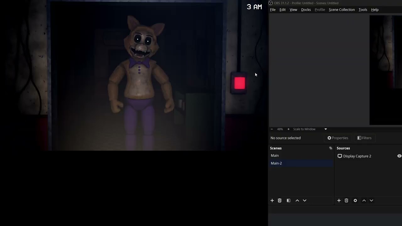
Task: Move the scene up with the arrow
Action: coord(297,201)
